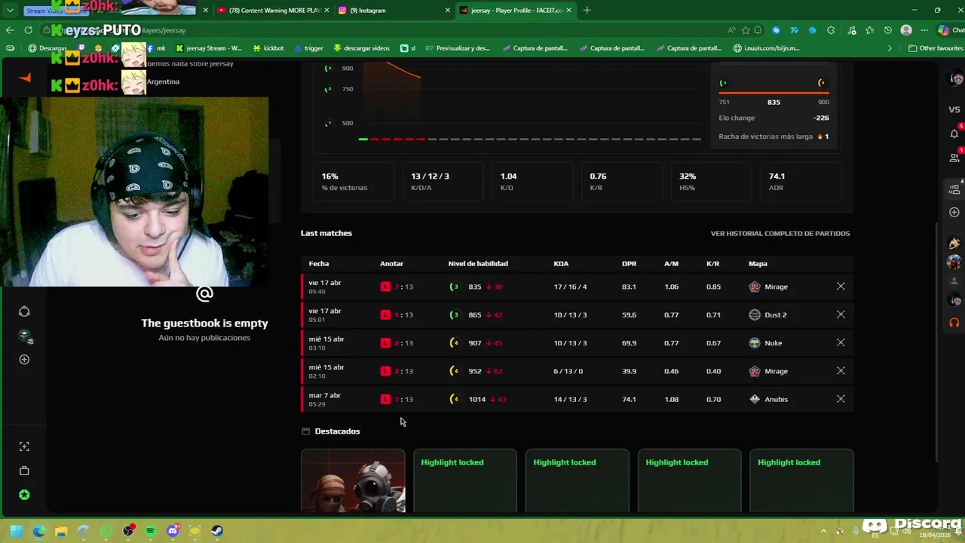965x543 pixels.
Task: Click the 1014 Elo value in last row
Action: pyautogui.click(x=477, y=399)
